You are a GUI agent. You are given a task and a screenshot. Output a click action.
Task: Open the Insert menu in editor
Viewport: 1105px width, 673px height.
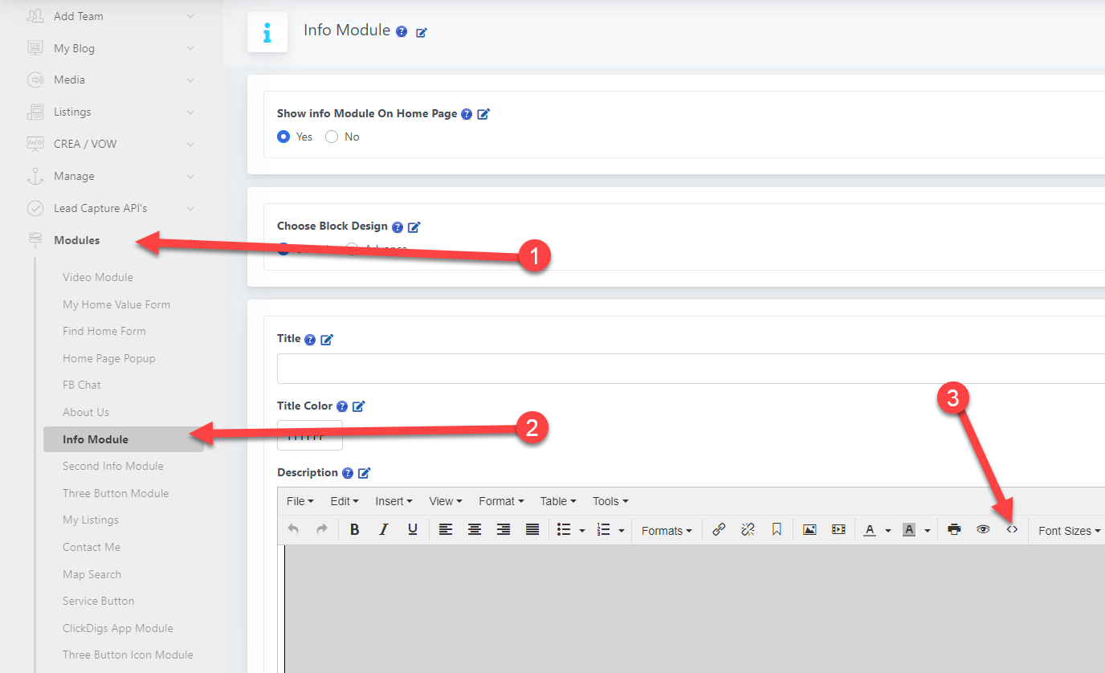pos(393,501)
